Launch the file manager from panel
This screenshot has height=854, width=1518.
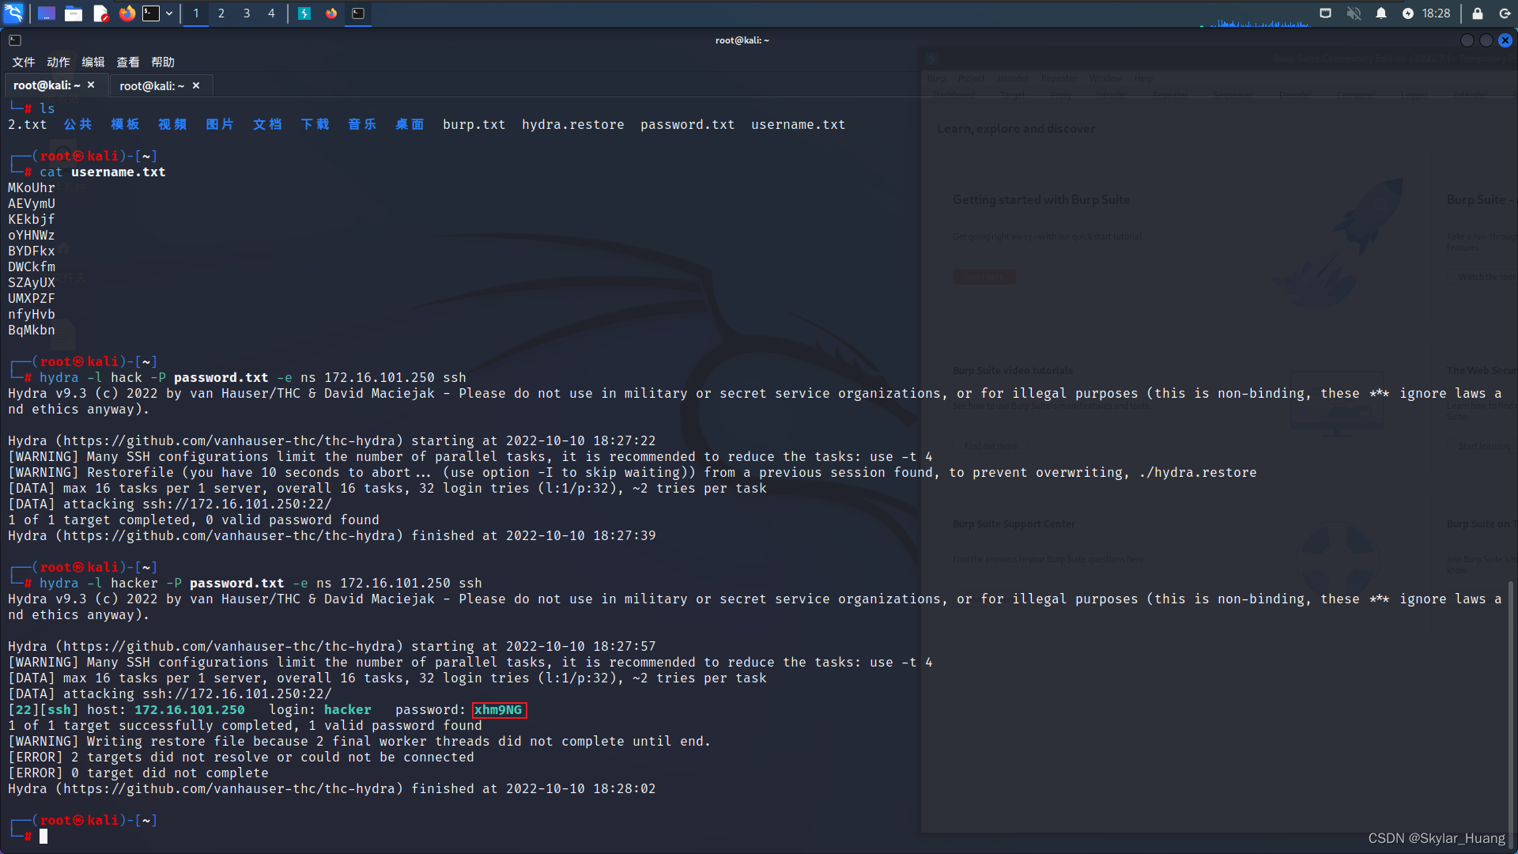point(74,13)
